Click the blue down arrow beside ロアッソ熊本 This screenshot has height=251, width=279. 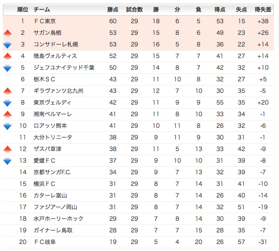[x=7, y=126]
